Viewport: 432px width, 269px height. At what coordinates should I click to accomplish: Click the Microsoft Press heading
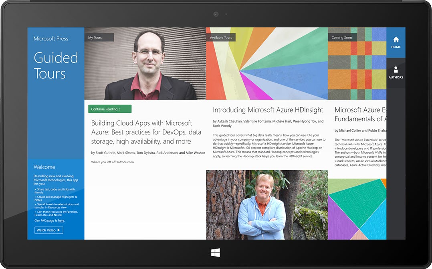(x=51, y=39)
